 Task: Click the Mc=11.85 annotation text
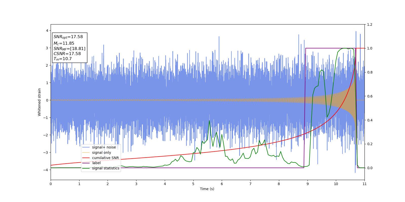(x=64, y=43)
